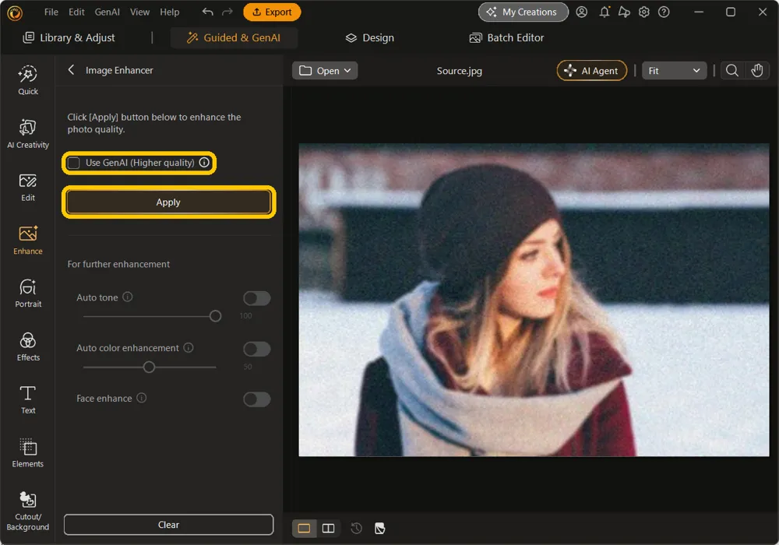Click the For further enhancement heading
The height and width of the screenshot is (545, 779).
click(x=118, y=264)
